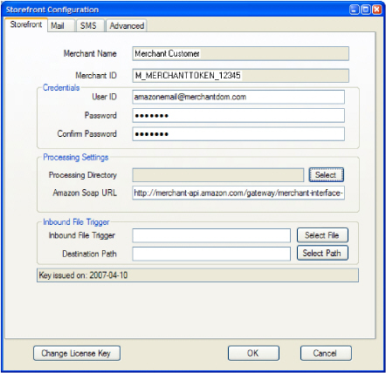Select the Storefront tab
The image size is (386, 373).
click(x=26, y=24)
